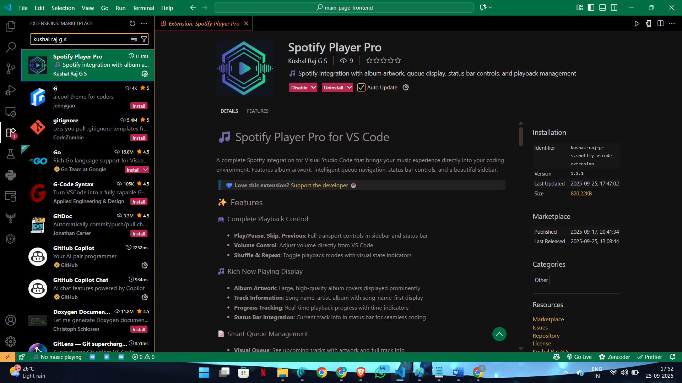Select G-Code Syntax extension in list
Image resolution: width=682 pixels, height=383 pixels.
coord(88,193)
